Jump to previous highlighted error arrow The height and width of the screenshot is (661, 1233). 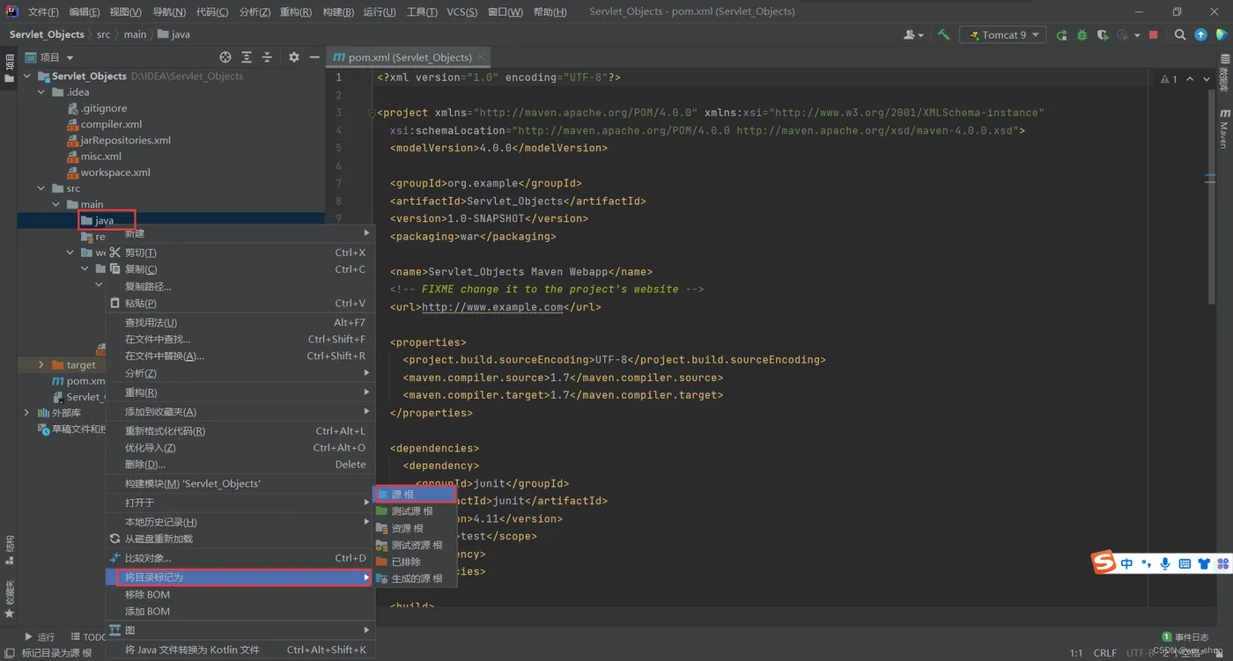click(x=1190, y=79)
